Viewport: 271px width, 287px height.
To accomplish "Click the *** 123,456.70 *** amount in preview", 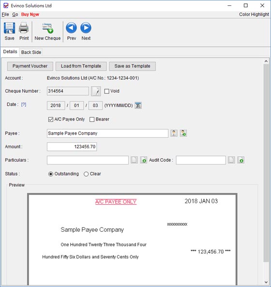I will pos(211,252).
